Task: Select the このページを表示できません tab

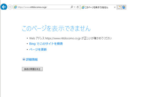Action: pos(98,7)
